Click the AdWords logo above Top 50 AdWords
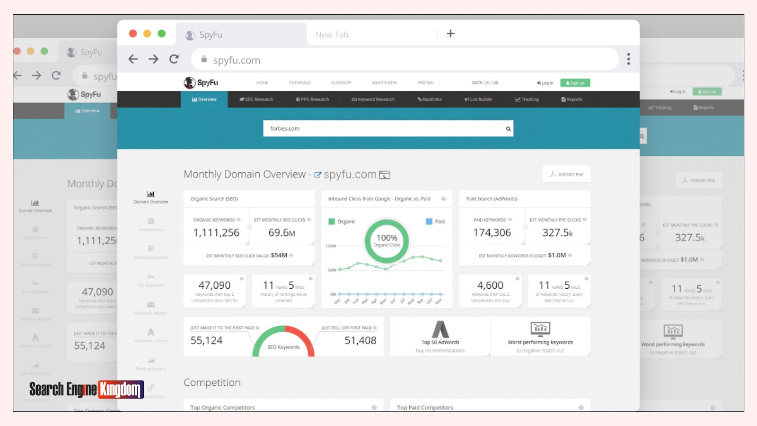This screenshot has height=426, width=757. point(440,329)
